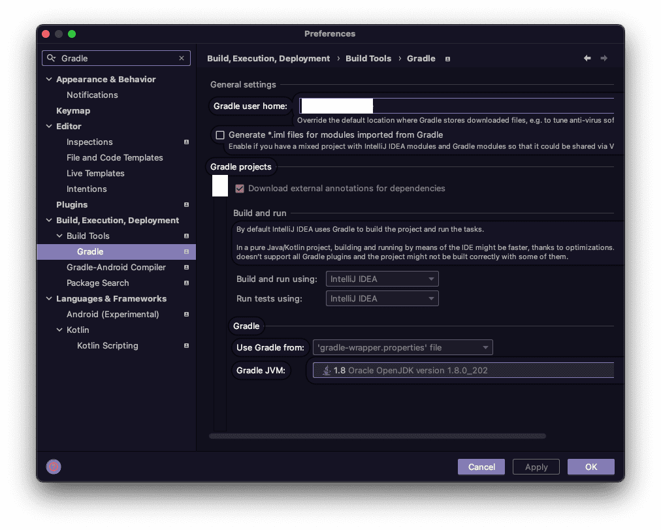This screenshot has width=661, height=530.
Task: Open Keymap settings
Action: click(73, 111)
